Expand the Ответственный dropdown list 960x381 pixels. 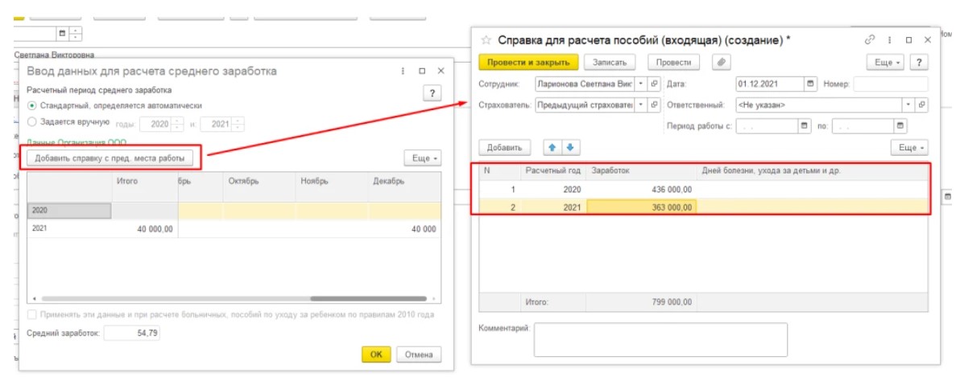pyautogui.click(x=908, y=104)
